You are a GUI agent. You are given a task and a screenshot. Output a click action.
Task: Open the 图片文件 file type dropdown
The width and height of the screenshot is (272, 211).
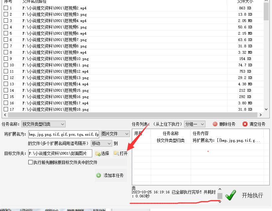point(115,134)
